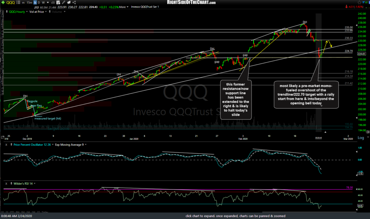Click the 224.70 price level label

tap(348, 51)
